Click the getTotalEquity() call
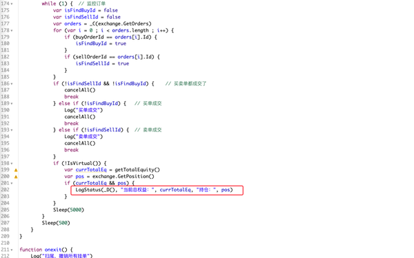Viewport: 414px width, 258px height. (137, 170)
